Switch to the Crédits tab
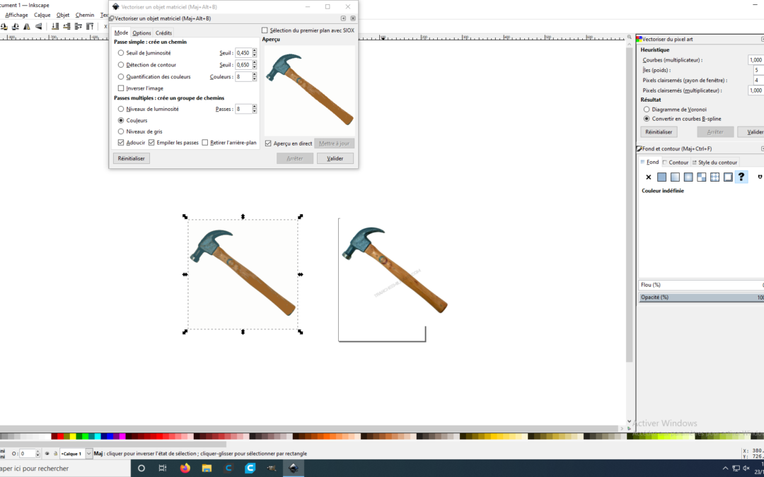This screenshot has height=477, width=764. pos(163,33)
